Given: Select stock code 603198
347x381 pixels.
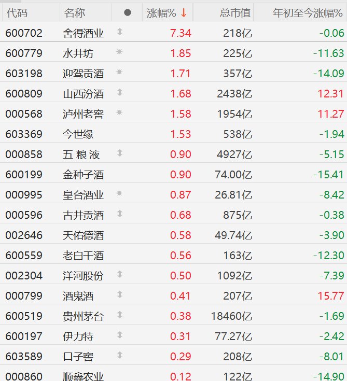Looking at the screenshot, I should [x=24, y=74].
